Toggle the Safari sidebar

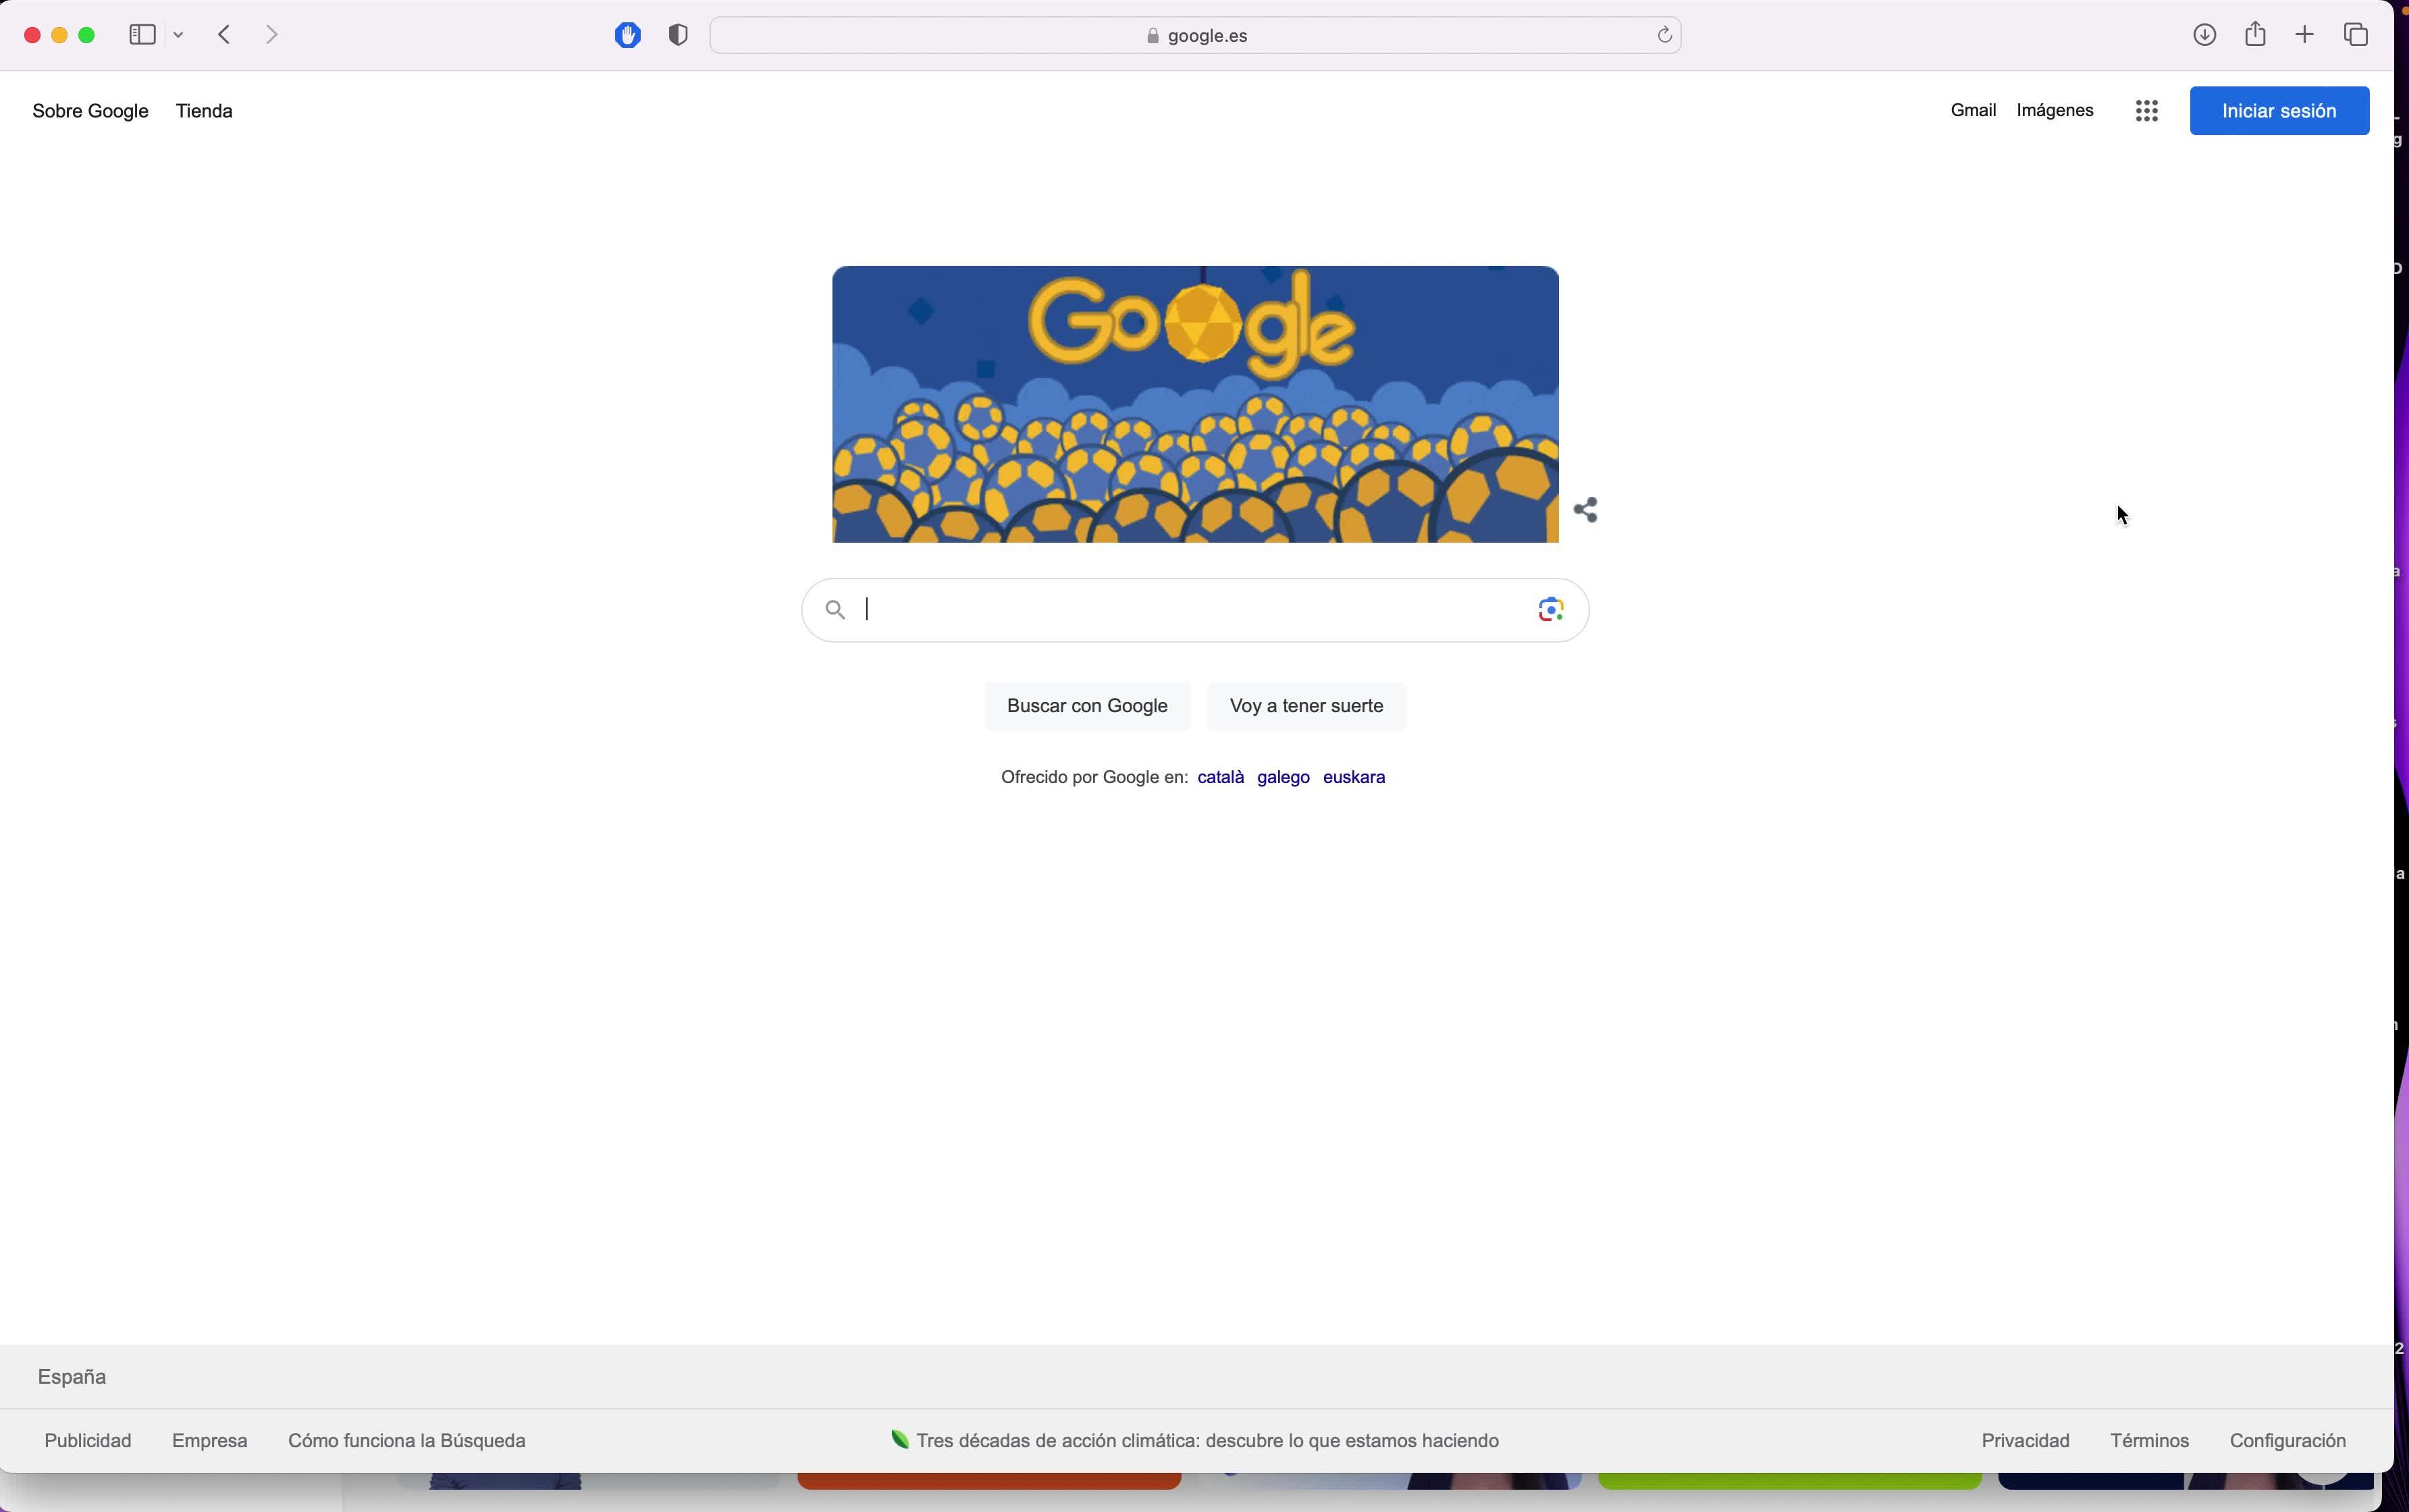pos(142,35)
